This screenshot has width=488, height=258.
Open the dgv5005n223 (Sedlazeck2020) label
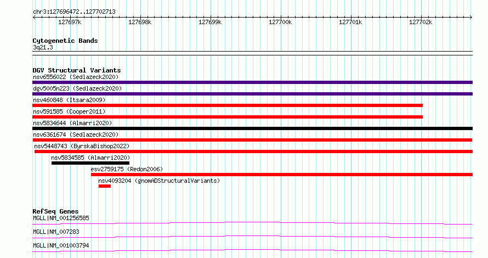click(x=77, y=88)
